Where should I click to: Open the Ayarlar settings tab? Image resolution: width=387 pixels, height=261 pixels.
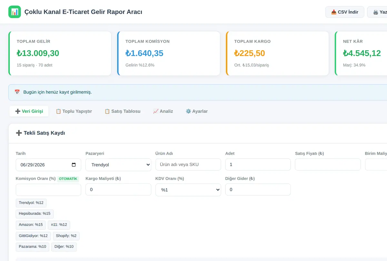tap(197, 111)
